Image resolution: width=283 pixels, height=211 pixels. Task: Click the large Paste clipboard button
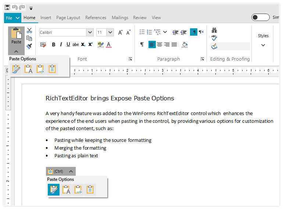16,36
